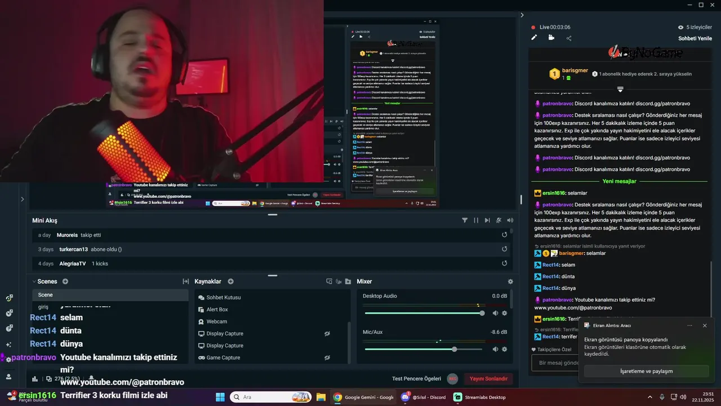Open Windows Start menu
Screen dimensions: 721x406
click(220, 397)
